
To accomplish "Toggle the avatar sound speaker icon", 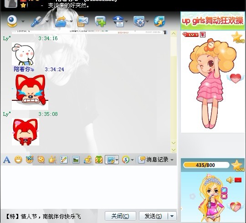I will [x=230, y=180].
